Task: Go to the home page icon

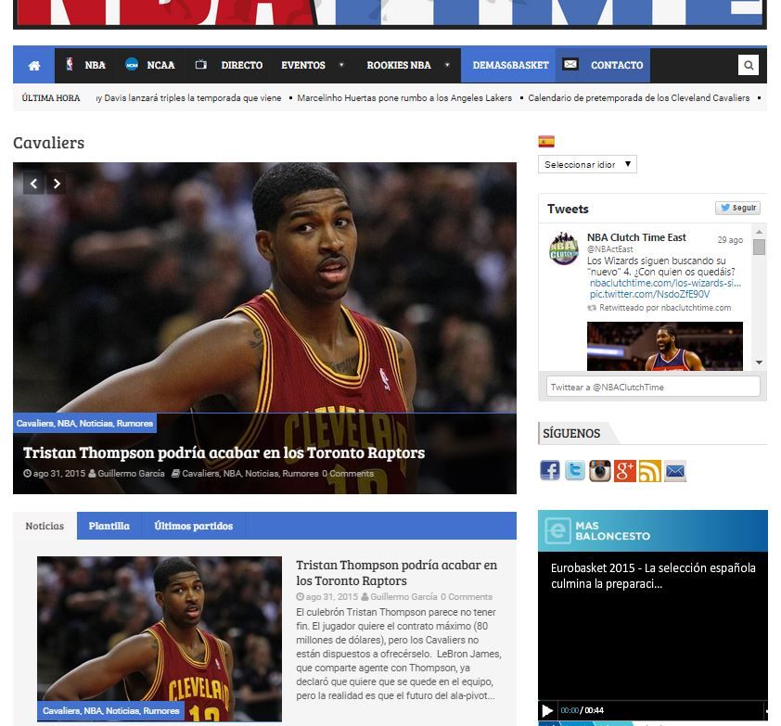Action: pyautogui.click(x=34, y=65)
